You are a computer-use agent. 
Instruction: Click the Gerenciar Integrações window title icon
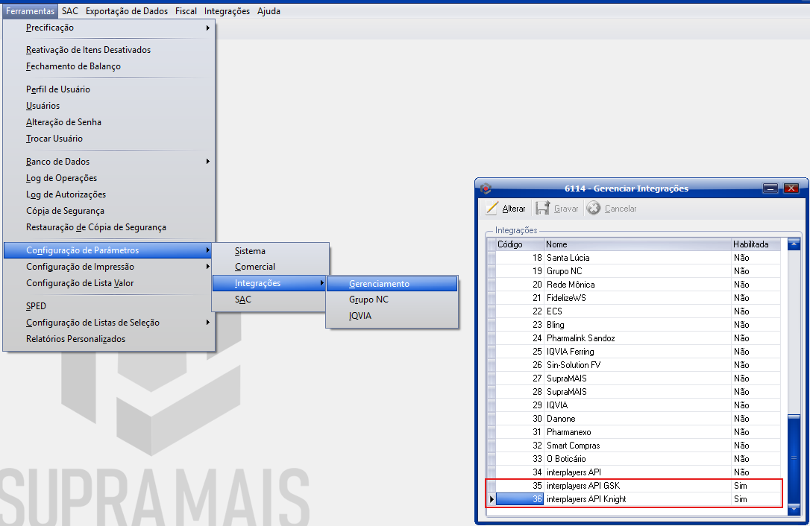point(486,188)
